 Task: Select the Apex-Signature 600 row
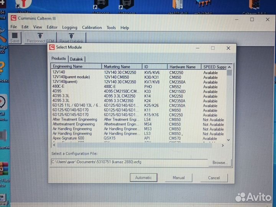139,138
